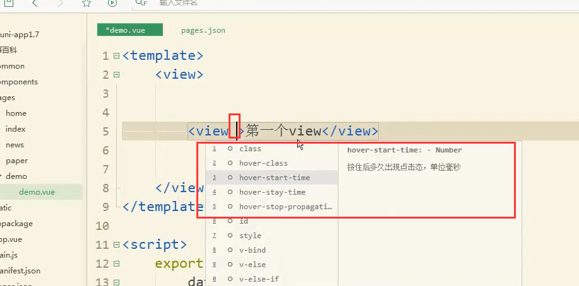Open the paper folder in sidebar

16,161
